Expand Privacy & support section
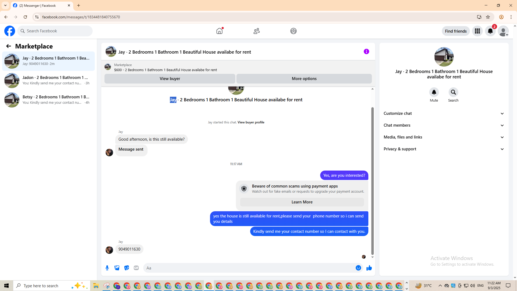This screenshot has width=517, height=291. 444,149
